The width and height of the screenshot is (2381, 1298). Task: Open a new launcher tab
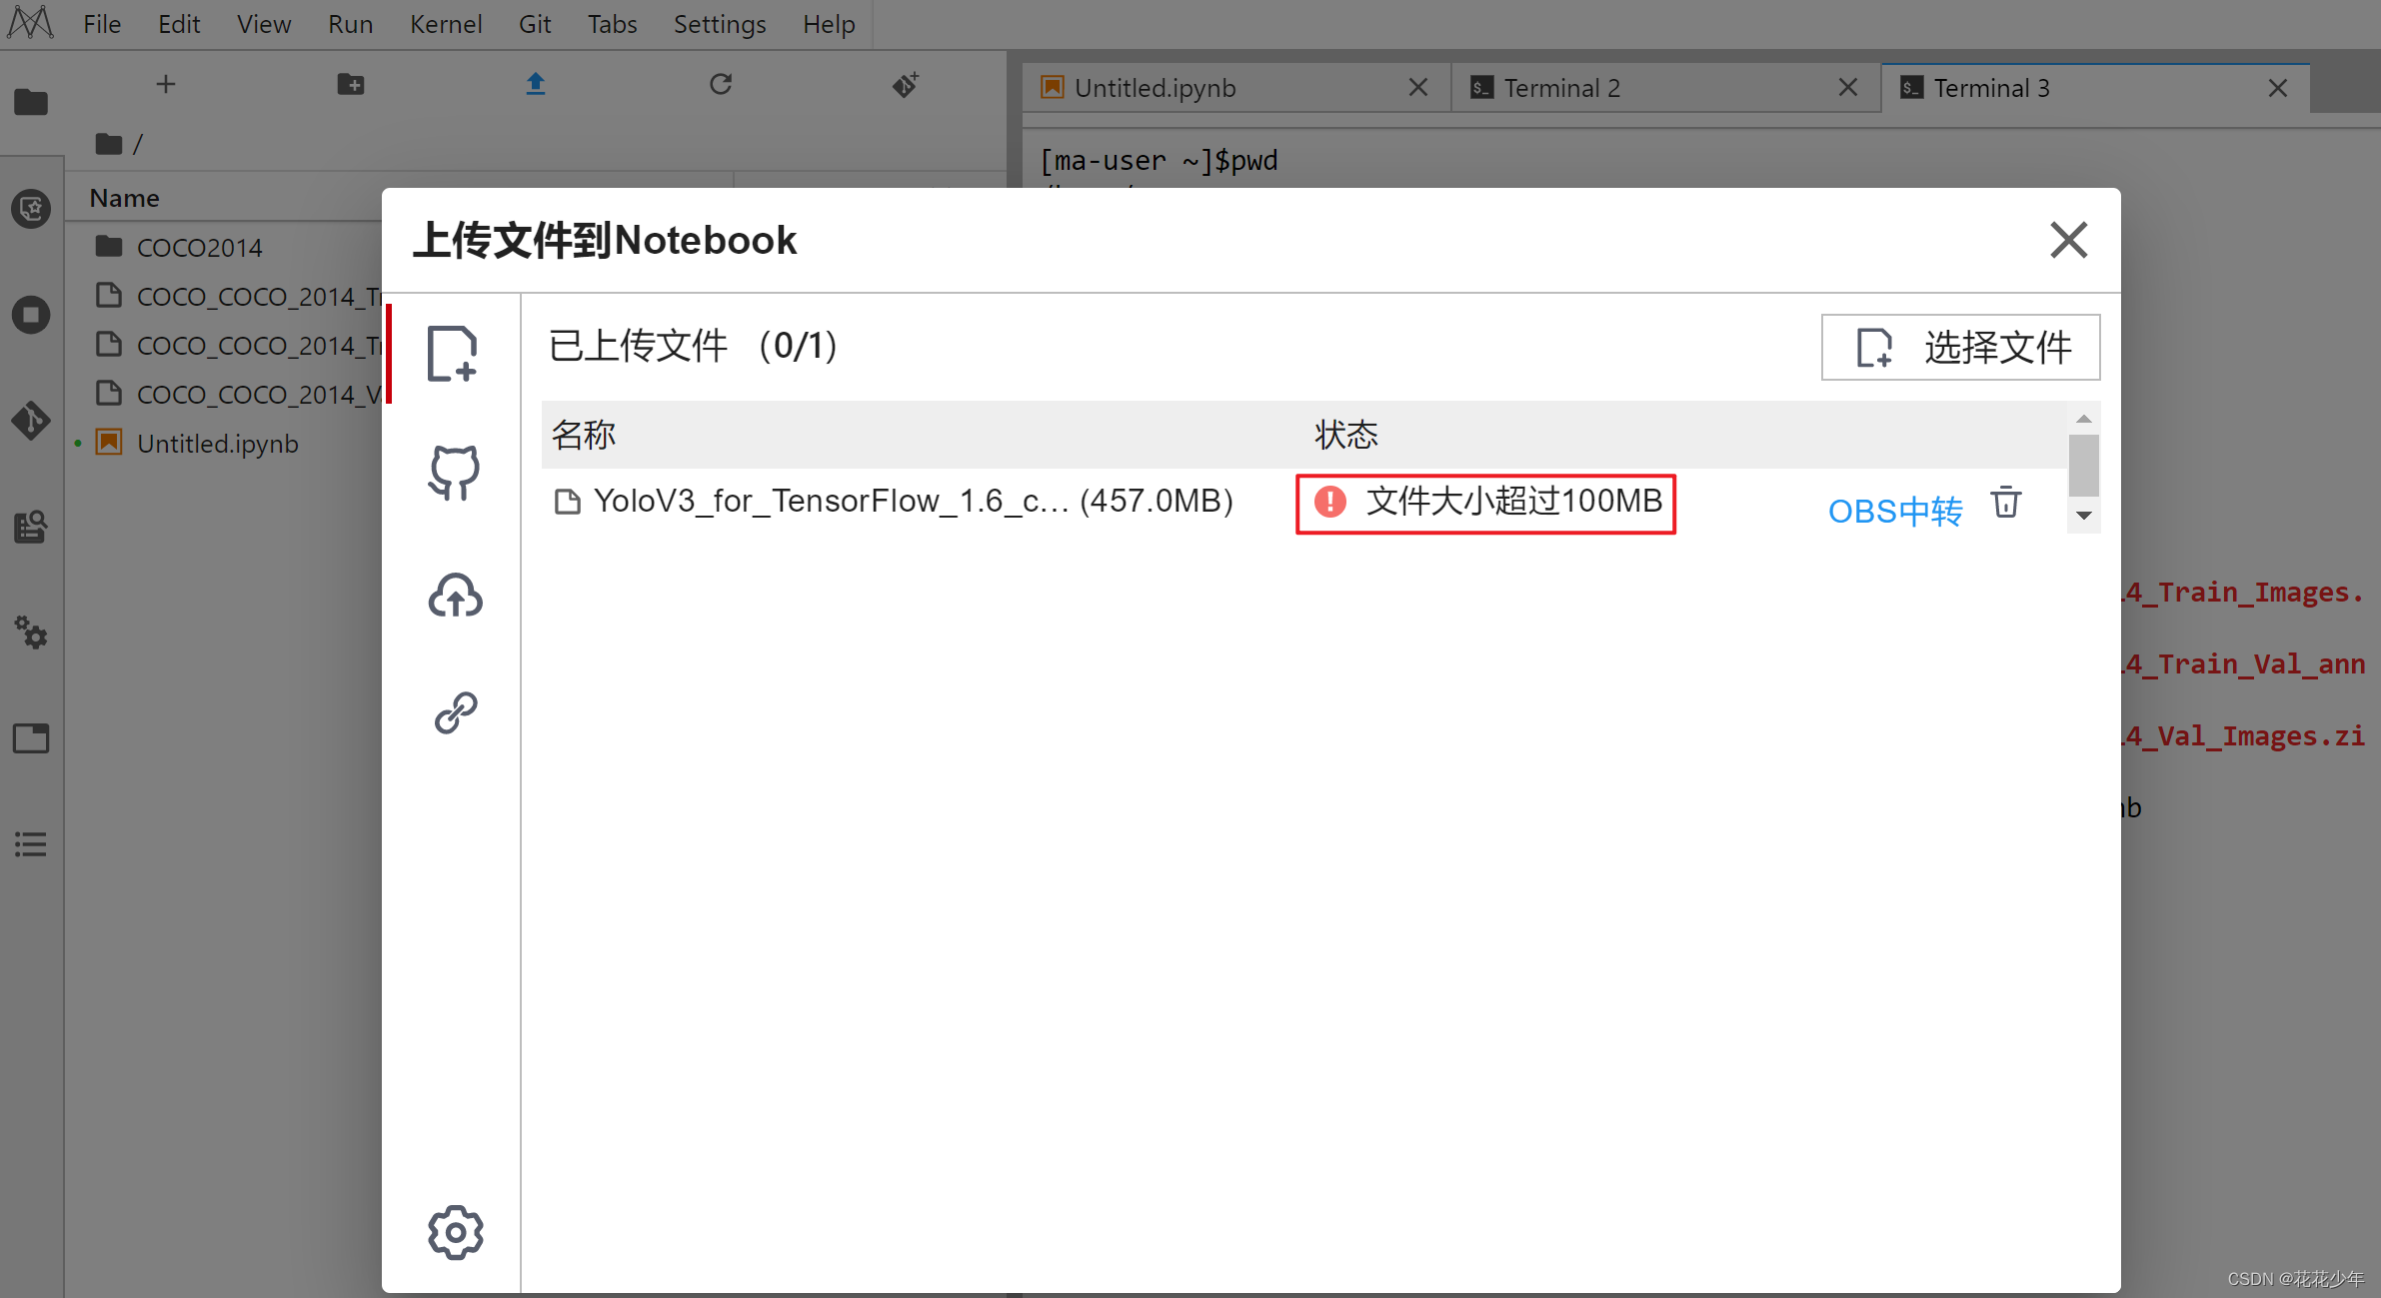[x=166, y=85]
